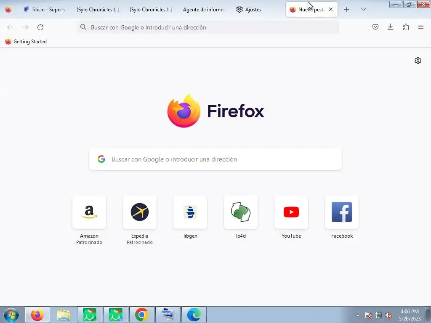Open the Pocket save icon
Viewport: 431px width, 323px height.
point(375,27)
